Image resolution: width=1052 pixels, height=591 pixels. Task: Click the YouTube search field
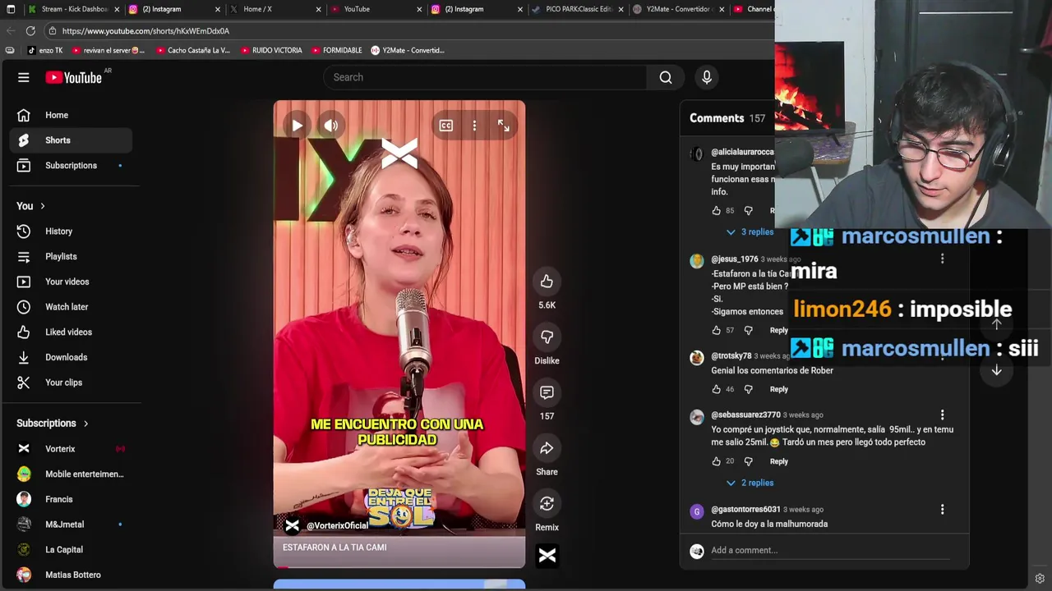coord(485,77)
